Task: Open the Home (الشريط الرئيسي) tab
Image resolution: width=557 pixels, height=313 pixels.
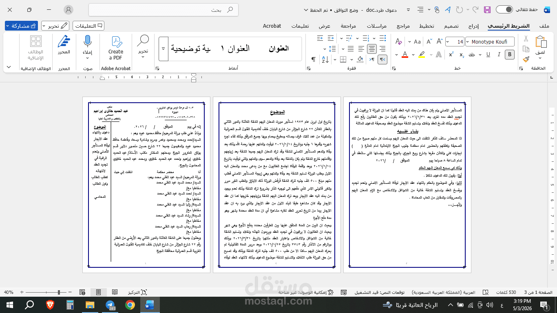Action: pos(508,26)
